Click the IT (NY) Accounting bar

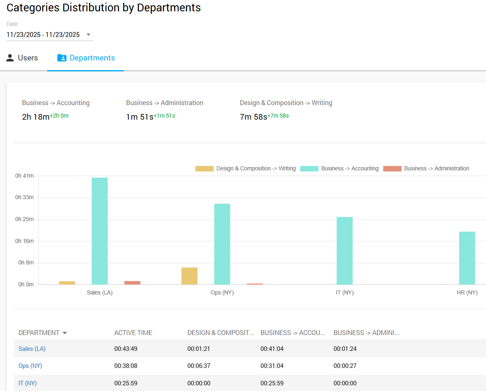pyautogui.click(x=344, y=251)
